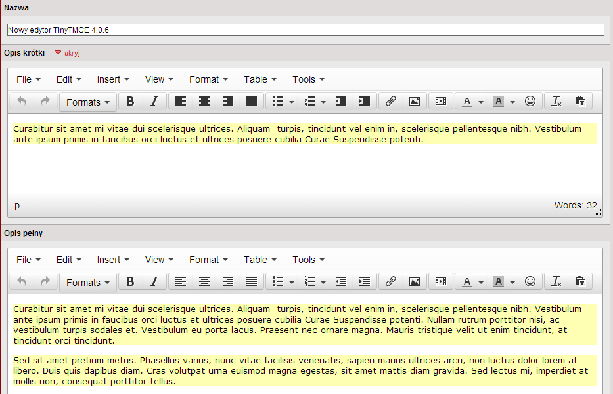Clear formatting in the Opis pełny editor
Screen dimensions: 613x394
tap(556, 282)
